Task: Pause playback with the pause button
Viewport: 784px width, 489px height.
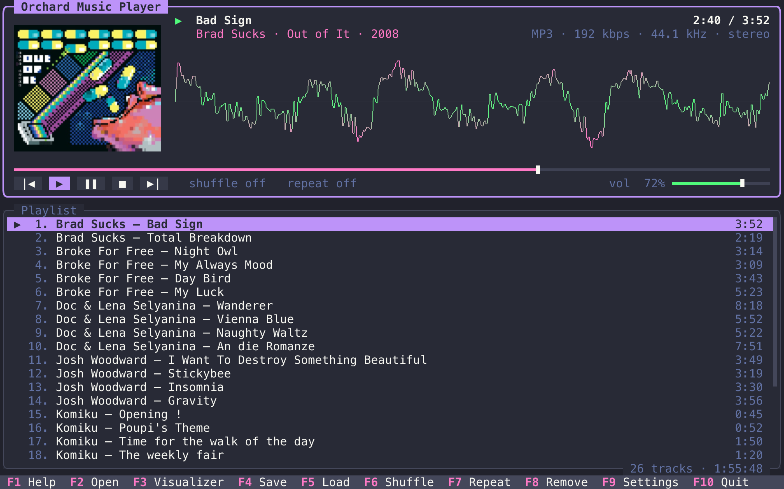Action: click(x=91, y=184)
